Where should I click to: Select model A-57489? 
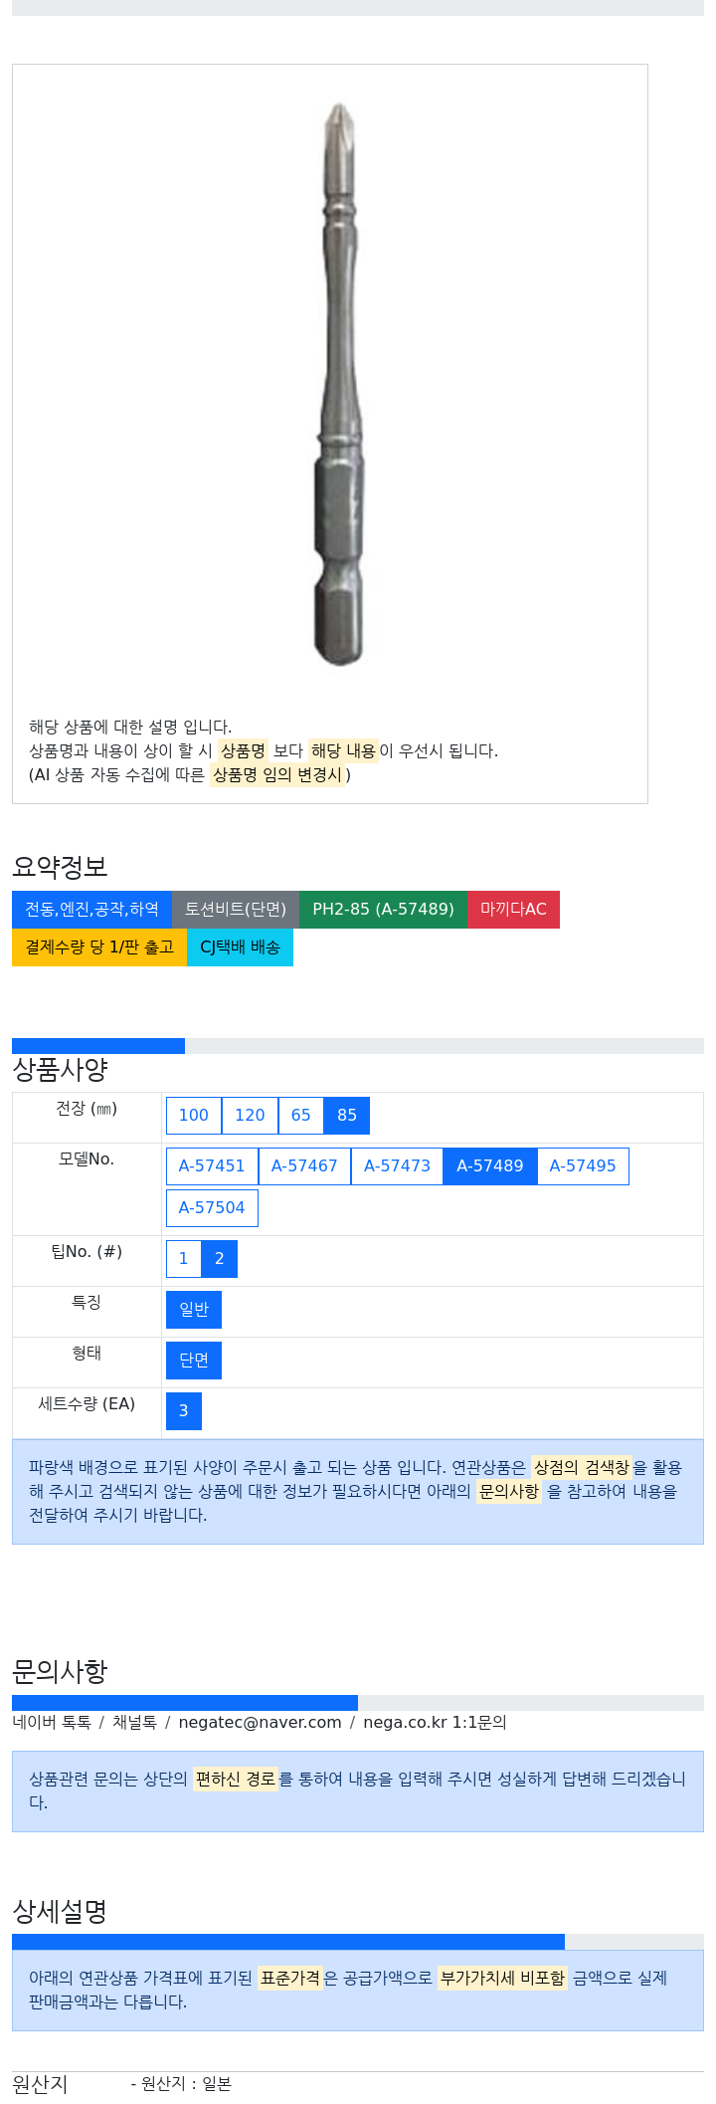point(490,1166)
